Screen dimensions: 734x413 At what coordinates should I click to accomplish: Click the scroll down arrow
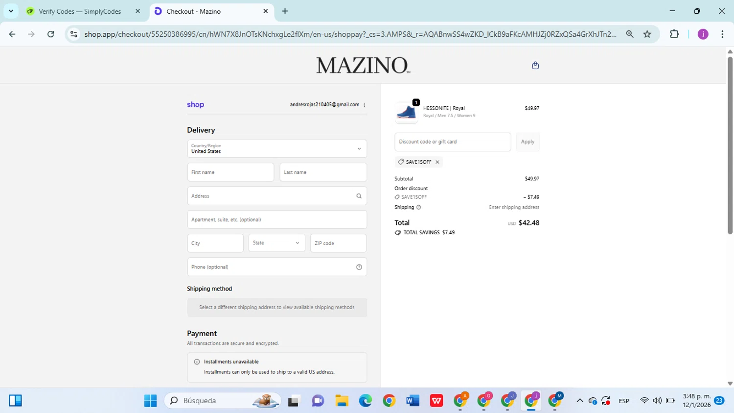[730, 384]
